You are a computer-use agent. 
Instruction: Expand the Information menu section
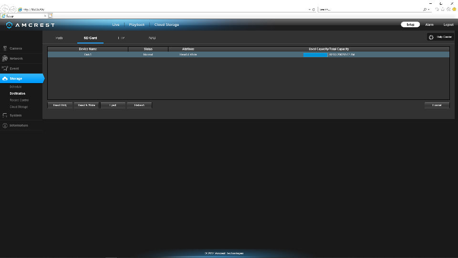coord(21,126)
